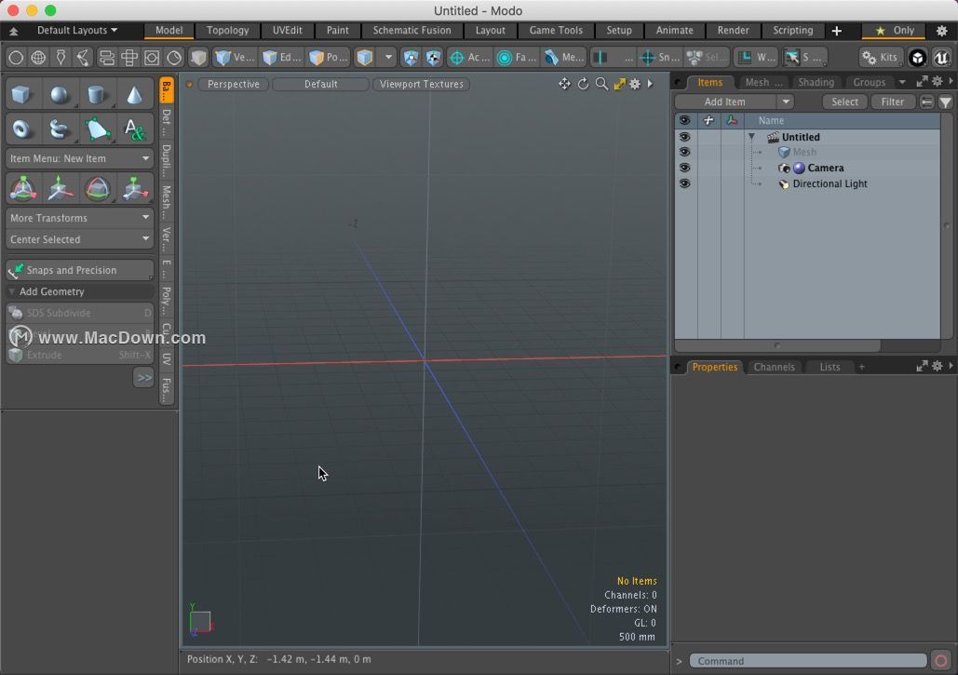Click the Unreal Engine icon in toolbar
Image resolution: width=958 pixels, height=675 pixels.
tap(941, 58)
